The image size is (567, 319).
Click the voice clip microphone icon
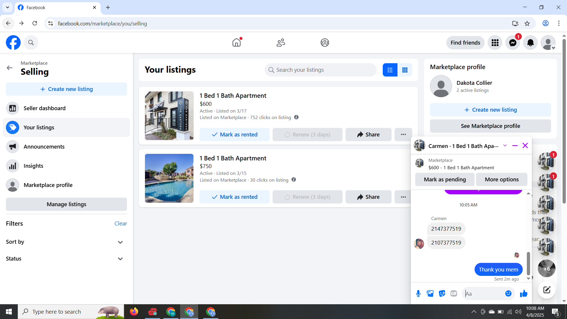pyautogui.click(x=418, y=293)
